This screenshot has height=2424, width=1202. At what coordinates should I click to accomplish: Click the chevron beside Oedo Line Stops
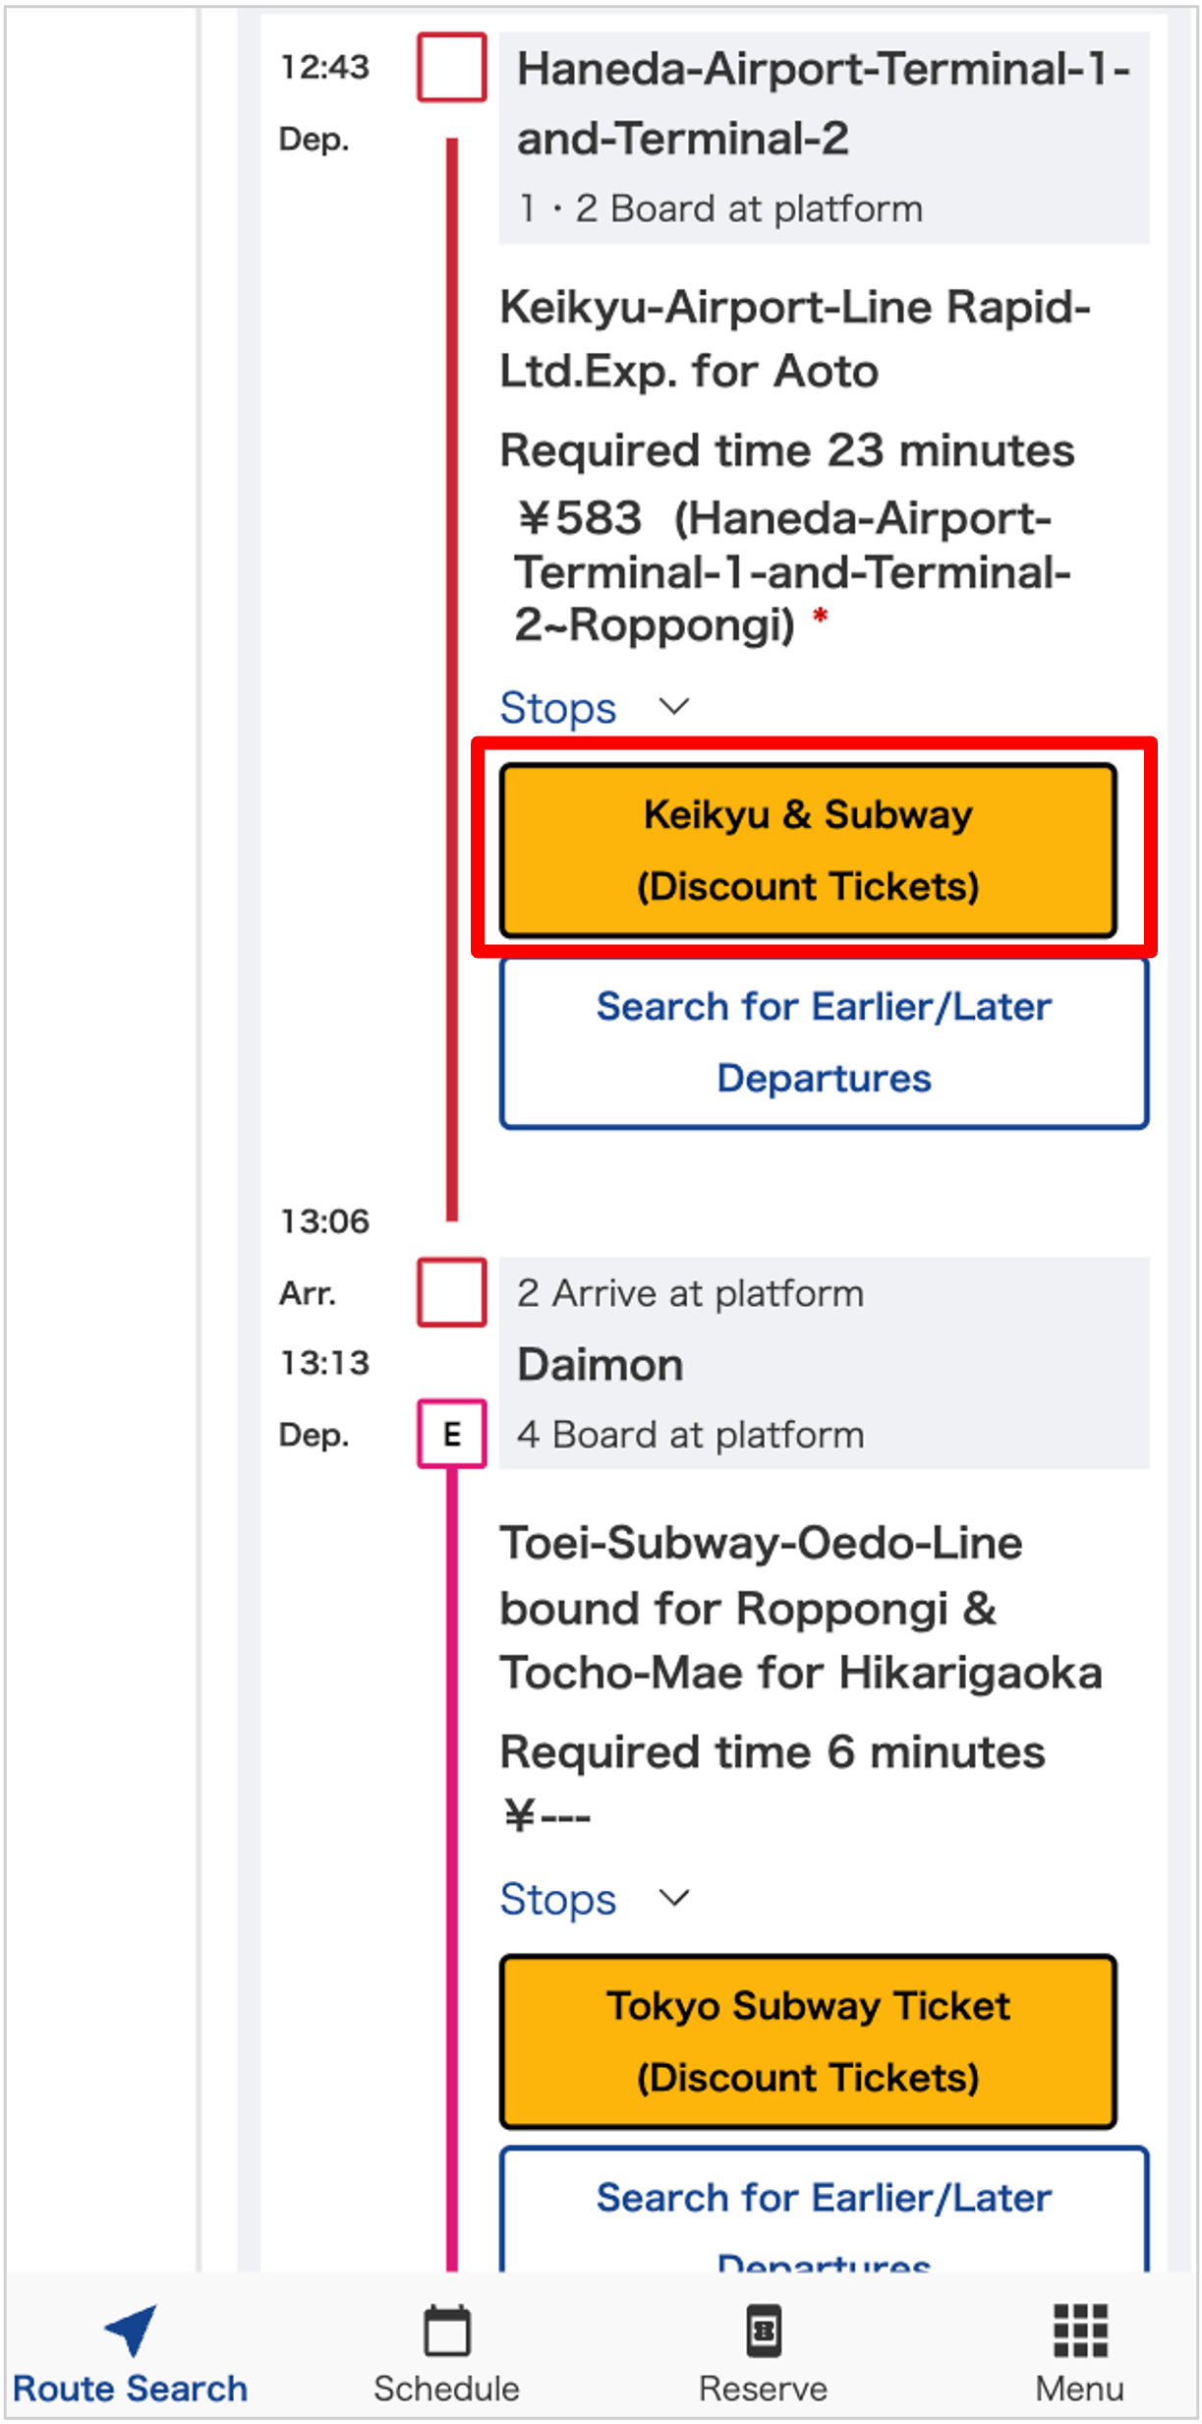click(674, 1897)
